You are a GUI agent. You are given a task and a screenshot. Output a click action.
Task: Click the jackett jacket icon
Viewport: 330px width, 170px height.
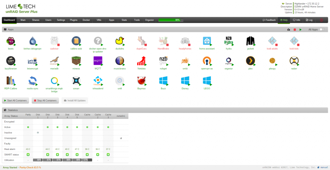click(x=250, y=41)
